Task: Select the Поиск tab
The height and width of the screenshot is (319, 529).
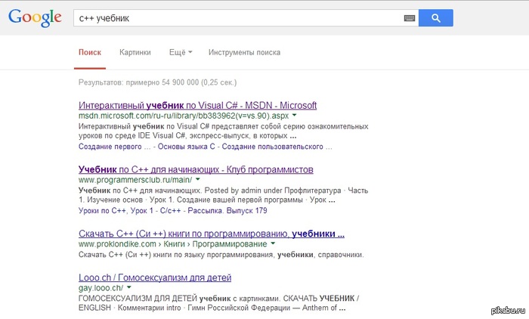Action: click(89, 53)
